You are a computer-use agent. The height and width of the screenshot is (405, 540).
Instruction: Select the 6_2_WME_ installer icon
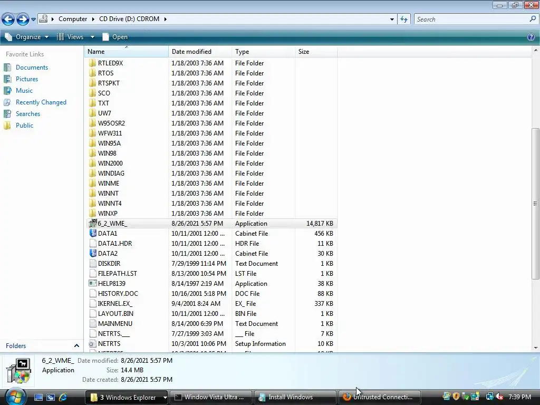[x=93, y=223]
